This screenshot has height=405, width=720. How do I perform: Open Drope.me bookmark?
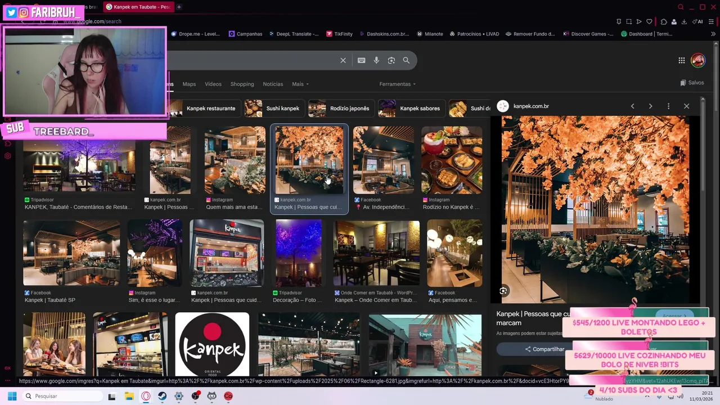[195, 34]
